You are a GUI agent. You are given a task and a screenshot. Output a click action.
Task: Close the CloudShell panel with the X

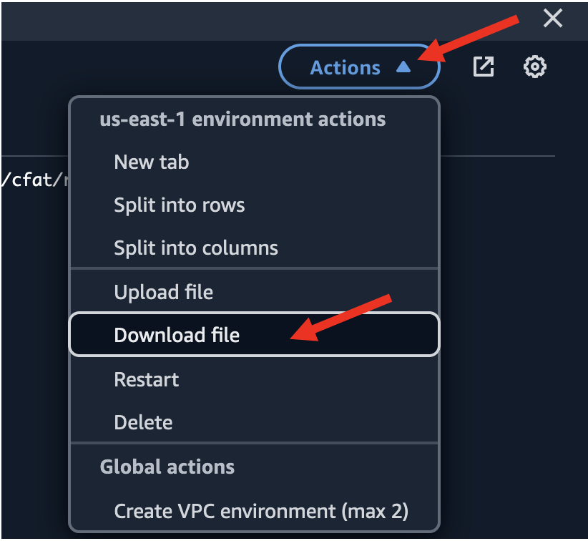point(553,18)
